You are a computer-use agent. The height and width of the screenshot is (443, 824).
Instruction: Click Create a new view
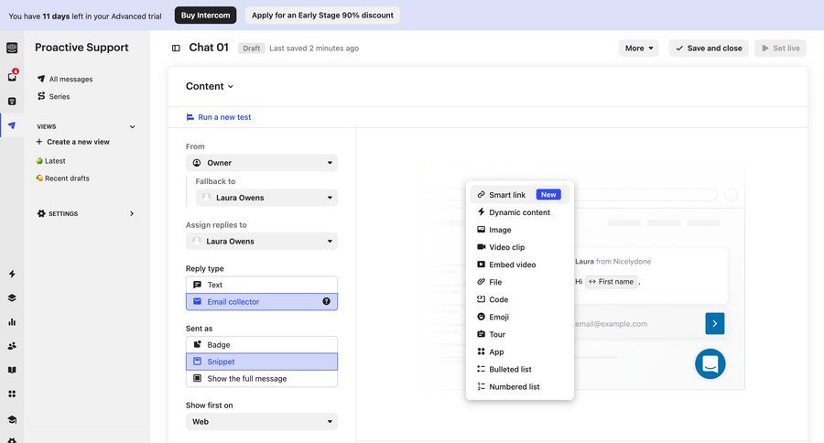tap(72, 142)
